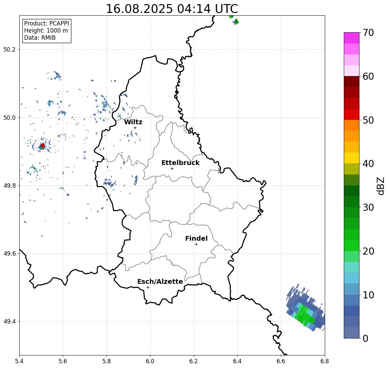Click the latitude label 49.4

pyautogui.click(x=10, y=321)
